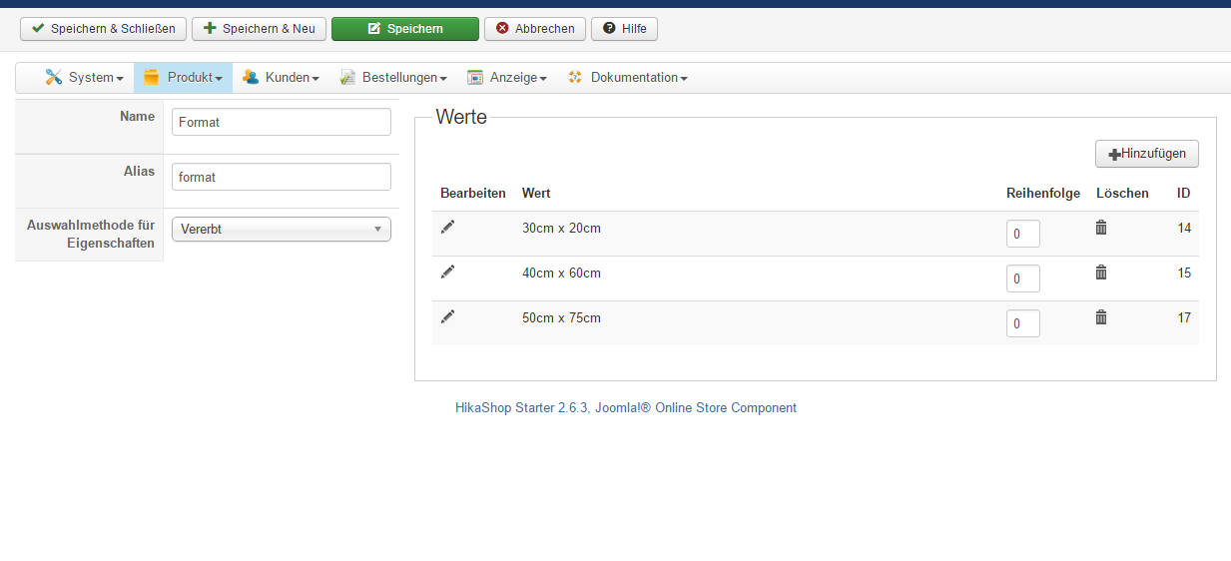Expand the System menu
This screenshot has height=561, width=1231.
(x=84, y=78)
